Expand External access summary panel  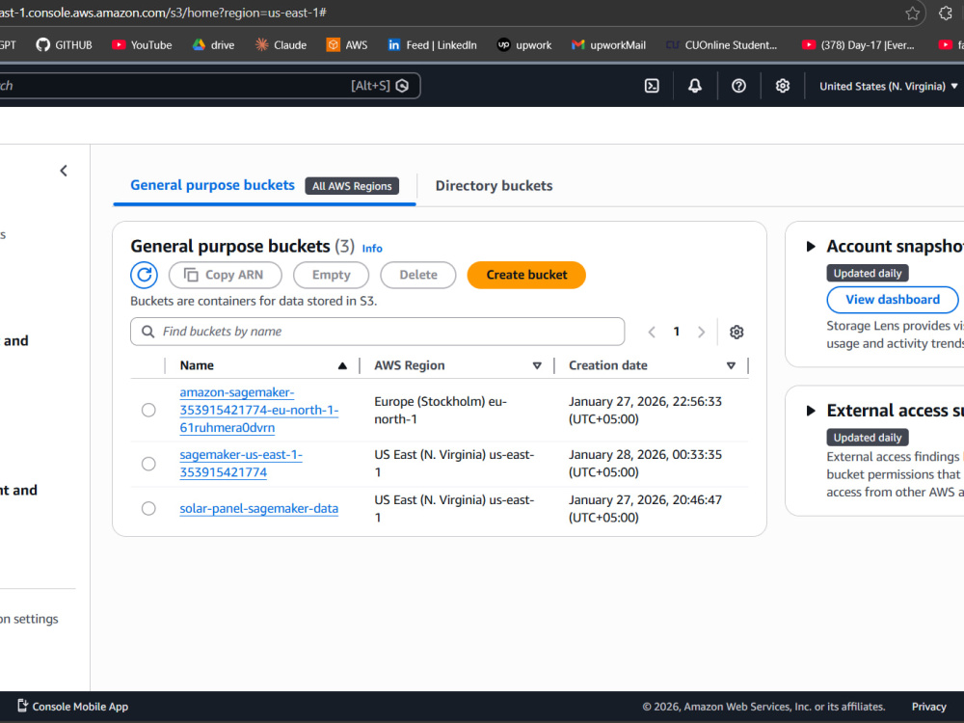(811, 411)
